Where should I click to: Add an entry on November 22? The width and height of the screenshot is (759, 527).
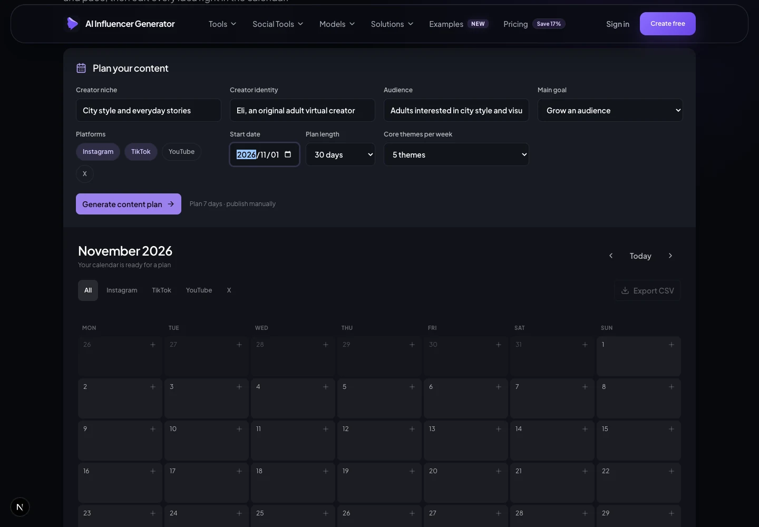point(672,471)
